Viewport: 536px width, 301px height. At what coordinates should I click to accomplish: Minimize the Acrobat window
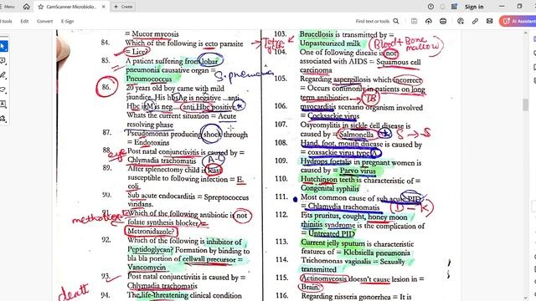(x=502, y=7)
